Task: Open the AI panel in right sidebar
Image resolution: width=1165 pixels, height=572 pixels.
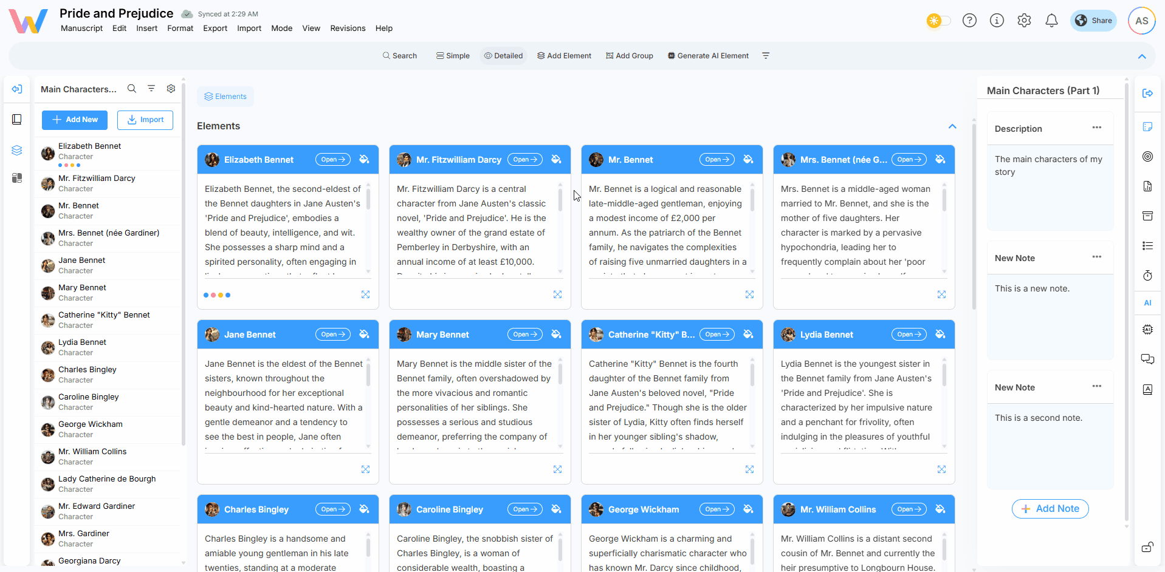Action: click(x=1147, y=303)
